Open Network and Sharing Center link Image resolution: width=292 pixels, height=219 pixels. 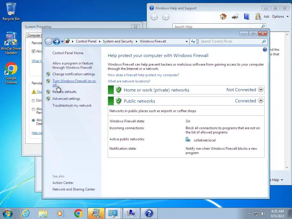tap(74, 189)
